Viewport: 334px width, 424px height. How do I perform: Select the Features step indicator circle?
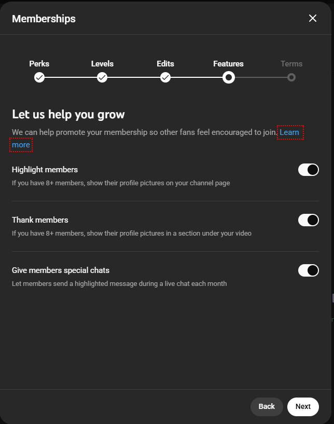tap(228, 77)
